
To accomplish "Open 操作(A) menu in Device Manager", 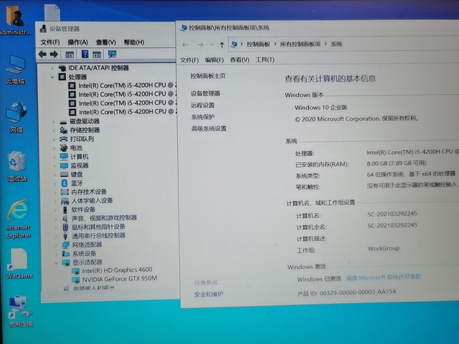I will (78, 42).
